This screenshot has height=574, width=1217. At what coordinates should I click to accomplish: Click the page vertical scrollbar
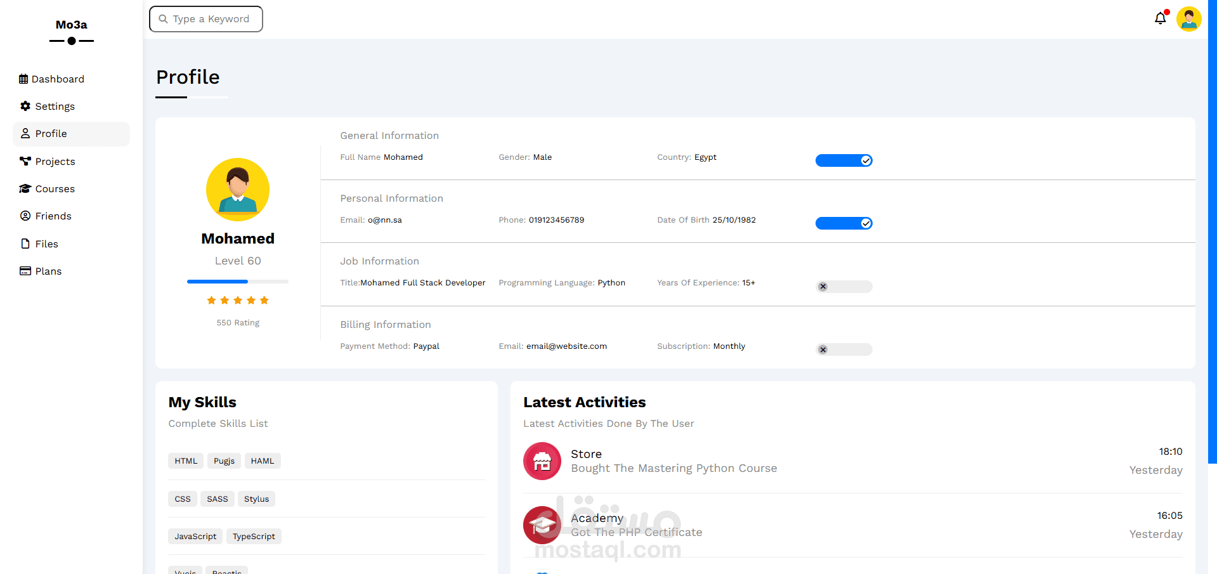coord(1213,232)
